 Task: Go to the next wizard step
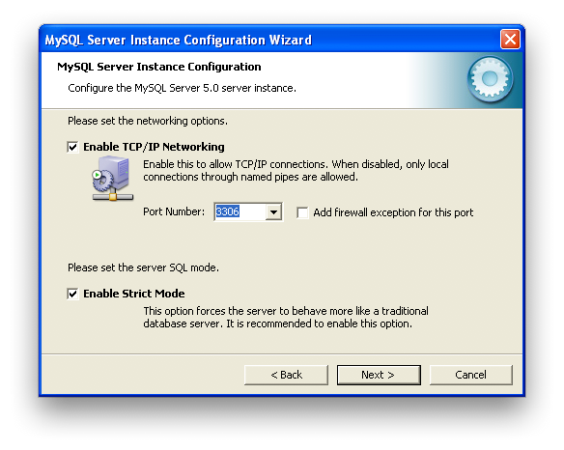pos(379,375)
